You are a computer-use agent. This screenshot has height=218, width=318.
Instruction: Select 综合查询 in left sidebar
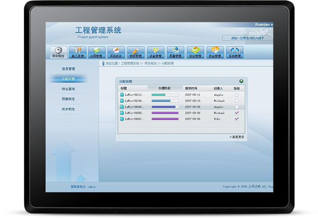[68, 89]
